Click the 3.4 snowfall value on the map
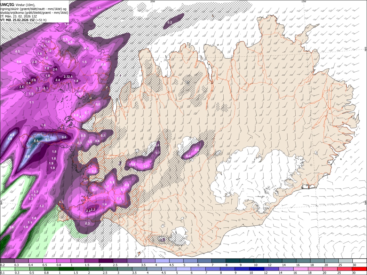 (x=64, y=137)
